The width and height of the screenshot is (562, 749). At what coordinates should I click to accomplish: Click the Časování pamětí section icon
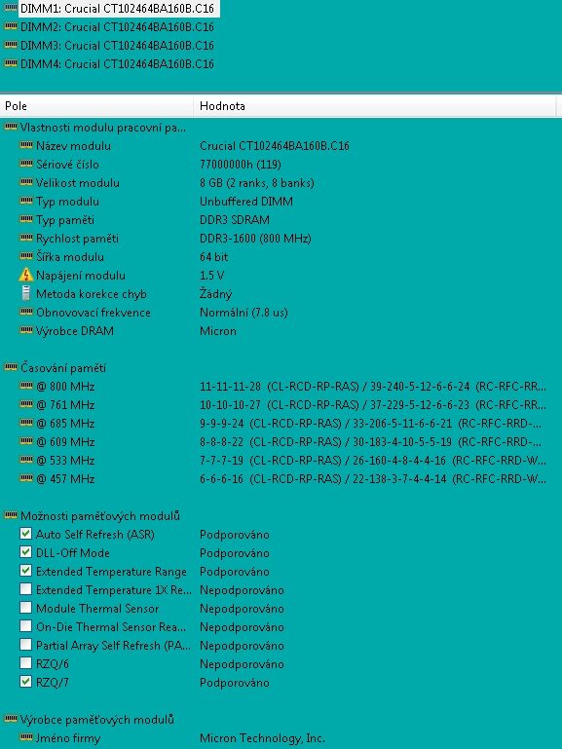11,367
